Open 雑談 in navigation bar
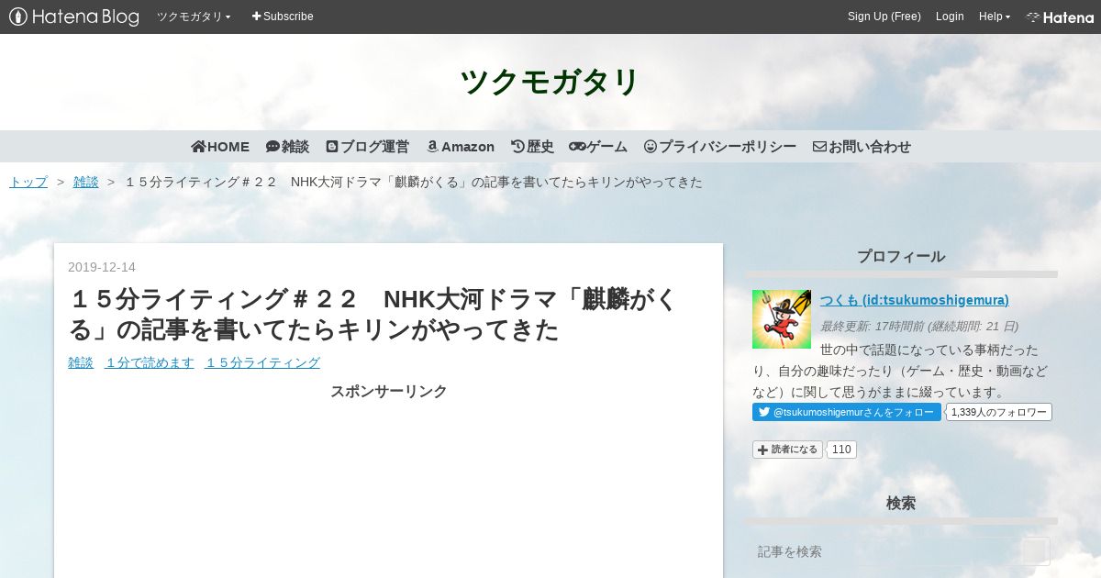This screenshot has height=578, width=1101. [x=287, y=147]
